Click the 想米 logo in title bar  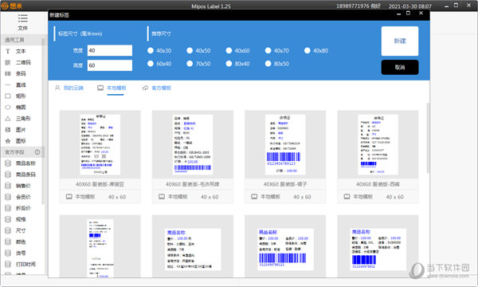(12, 6)
